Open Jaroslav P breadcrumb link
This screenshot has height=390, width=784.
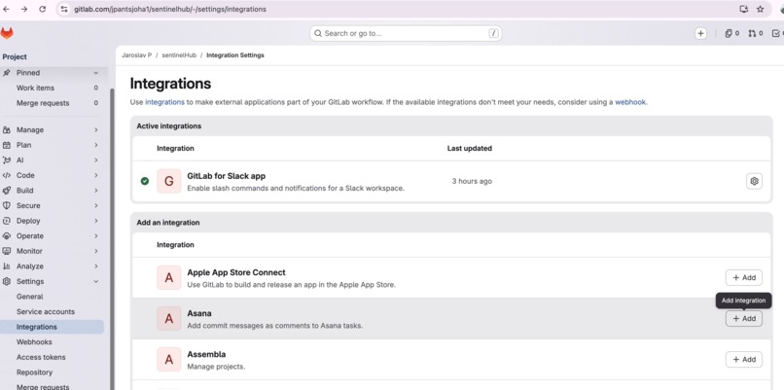(136, 55)
